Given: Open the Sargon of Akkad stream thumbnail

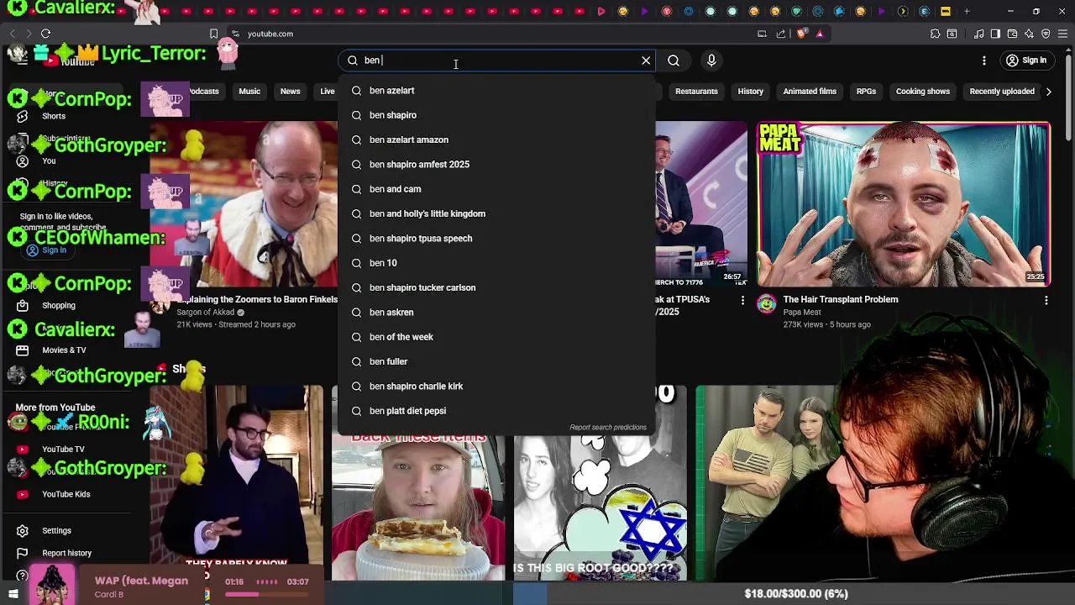Looking at the screenshot, I should 244,204.
